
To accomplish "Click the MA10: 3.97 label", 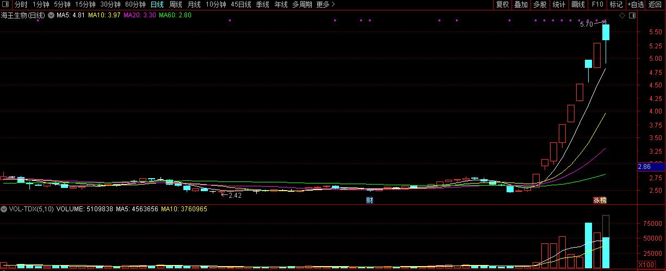I will coord(104,15).
